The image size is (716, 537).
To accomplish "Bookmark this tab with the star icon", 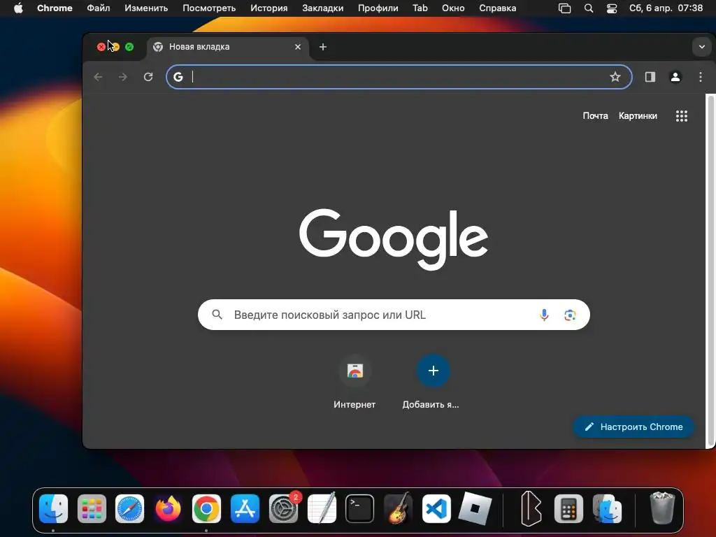I will (615, 77).
